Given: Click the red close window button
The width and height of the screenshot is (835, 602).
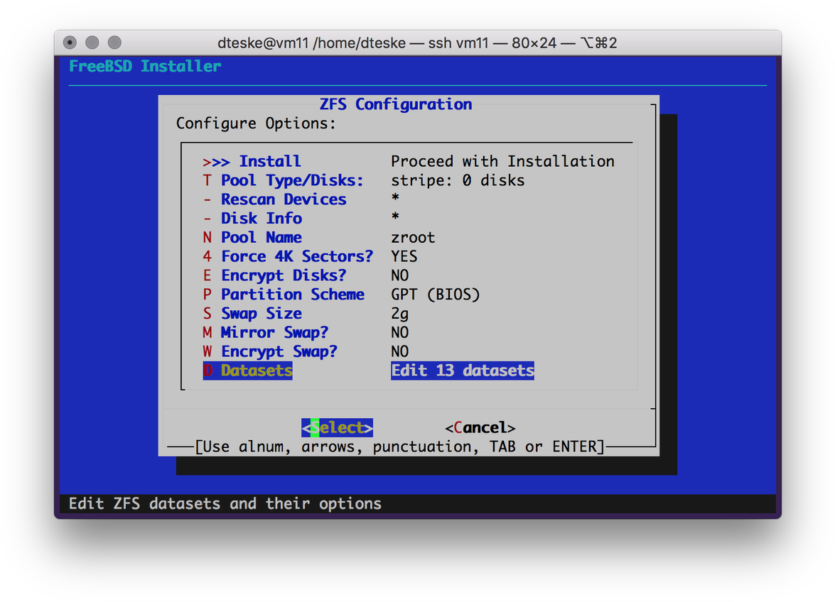Looking at the screenshot, I should tap(70, 43).
